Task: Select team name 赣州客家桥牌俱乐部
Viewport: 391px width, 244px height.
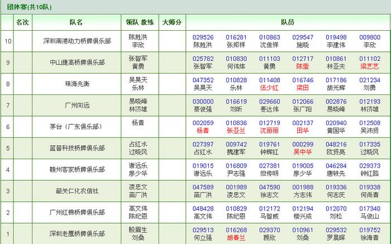Action: point(77,170)
